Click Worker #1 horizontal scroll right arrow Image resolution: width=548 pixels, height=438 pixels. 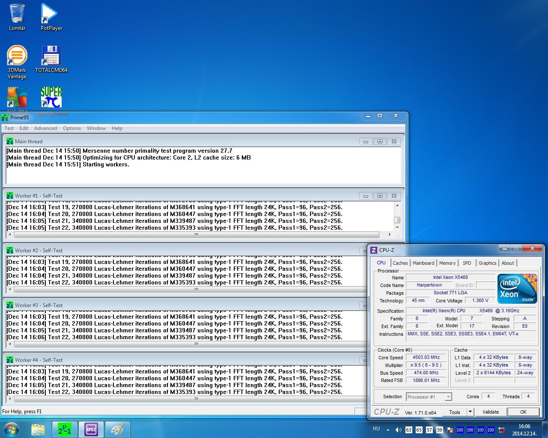(390, 234)
